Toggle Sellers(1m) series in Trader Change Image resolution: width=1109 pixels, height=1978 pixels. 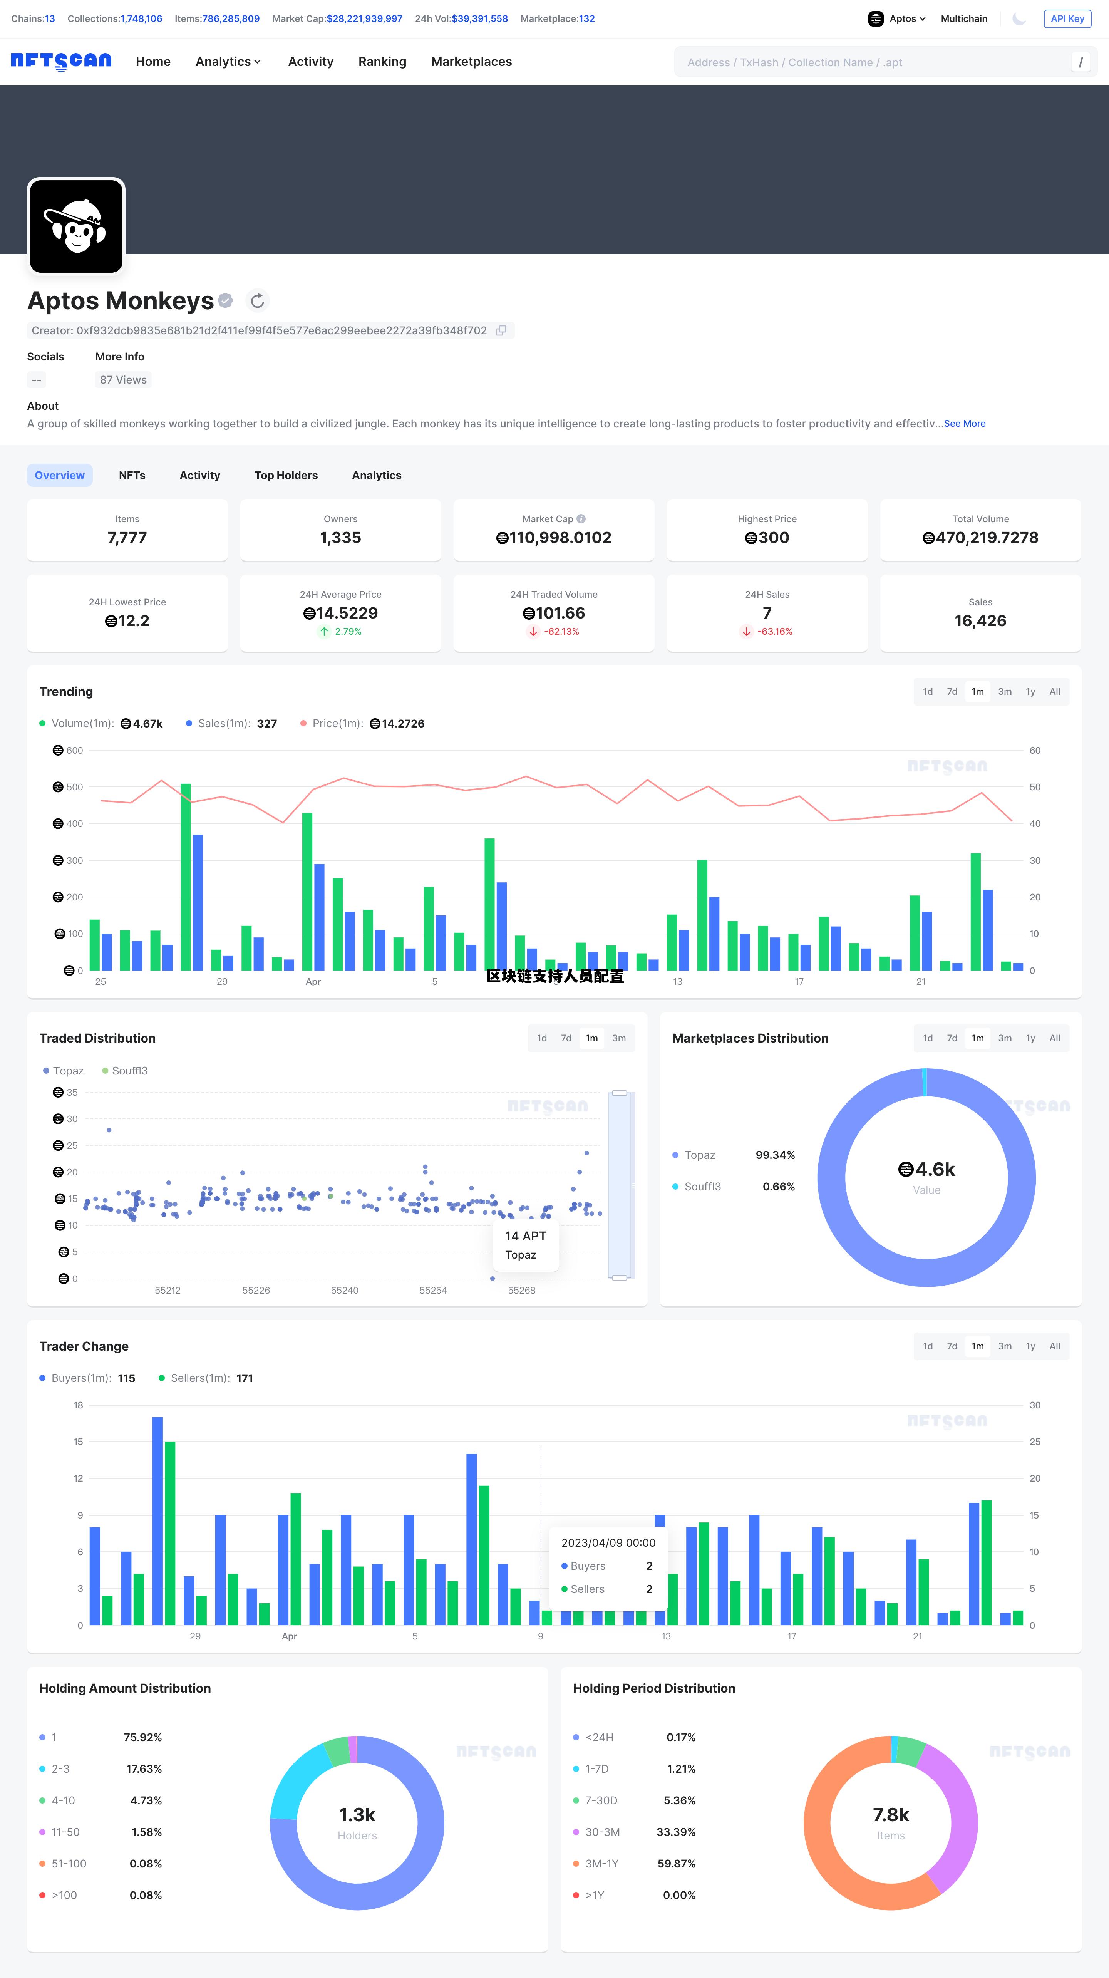coord(199,1378)
